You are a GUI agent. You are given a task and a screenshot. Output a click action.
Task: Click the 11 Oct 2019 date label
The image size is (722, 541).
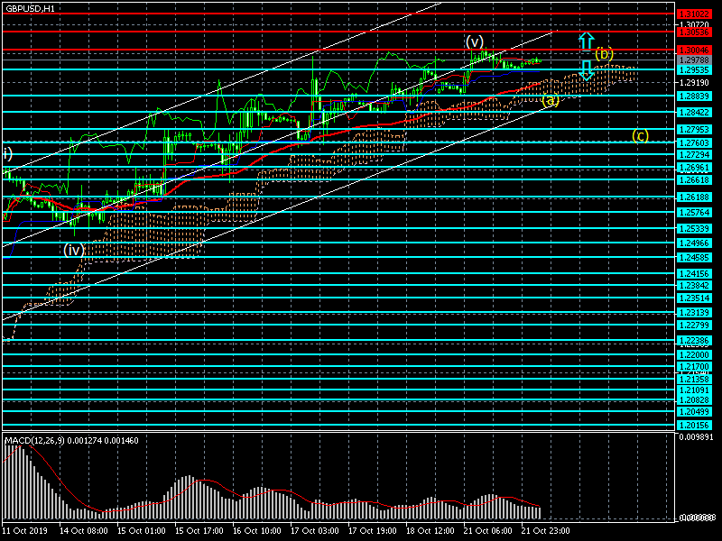click(x=24, y=531)
